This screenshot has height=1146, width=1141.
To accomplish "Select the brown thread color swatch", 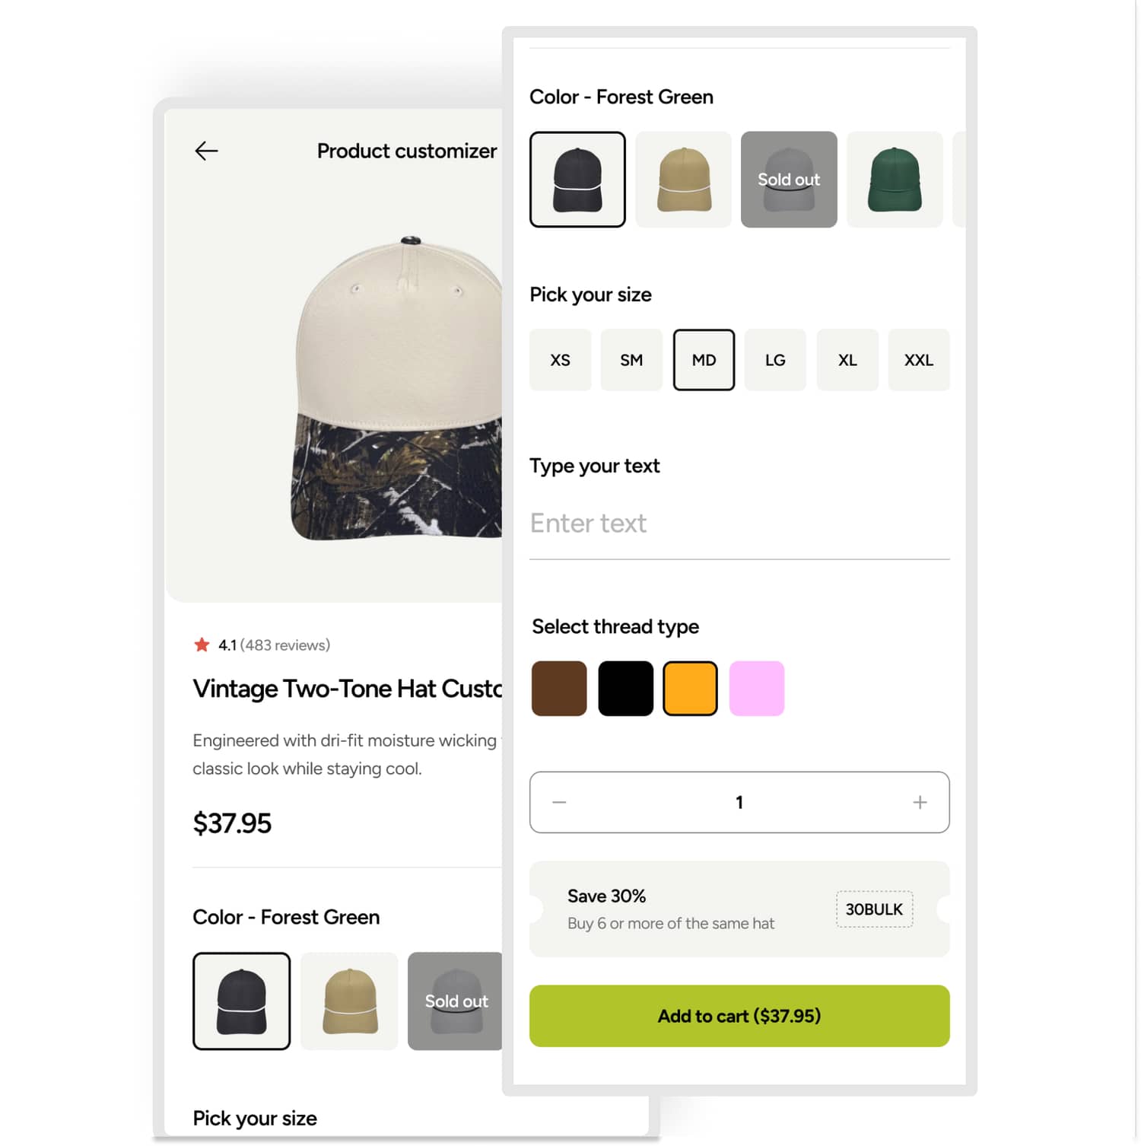I will click(x=559, y=688).
